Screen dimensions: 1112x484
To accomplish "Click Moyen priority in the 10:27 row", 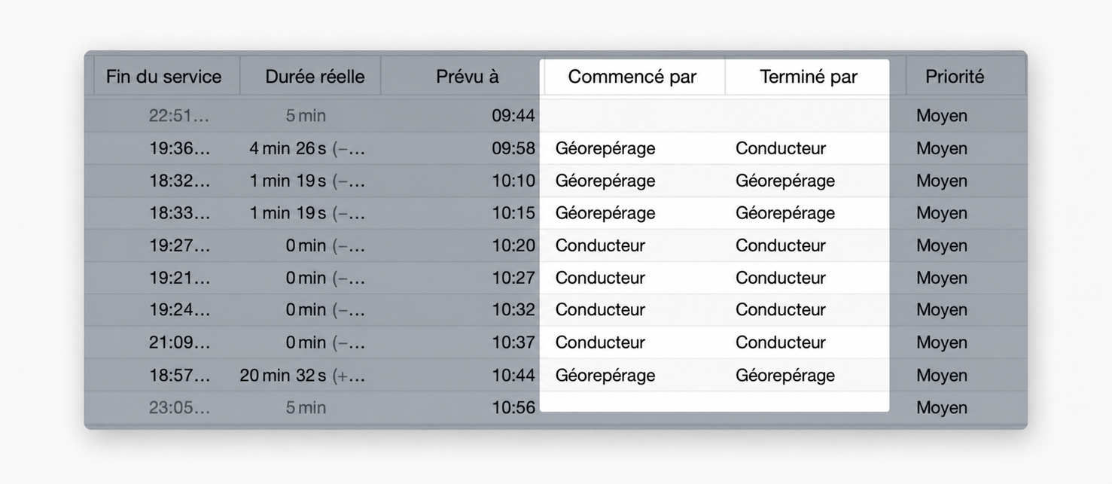I will point(942,278).
